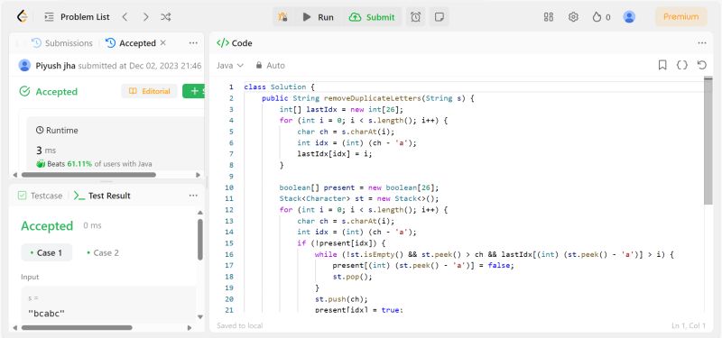Click the green plus Solution button
This screenshot has height=338, width=722.
[x=193, y=91]
